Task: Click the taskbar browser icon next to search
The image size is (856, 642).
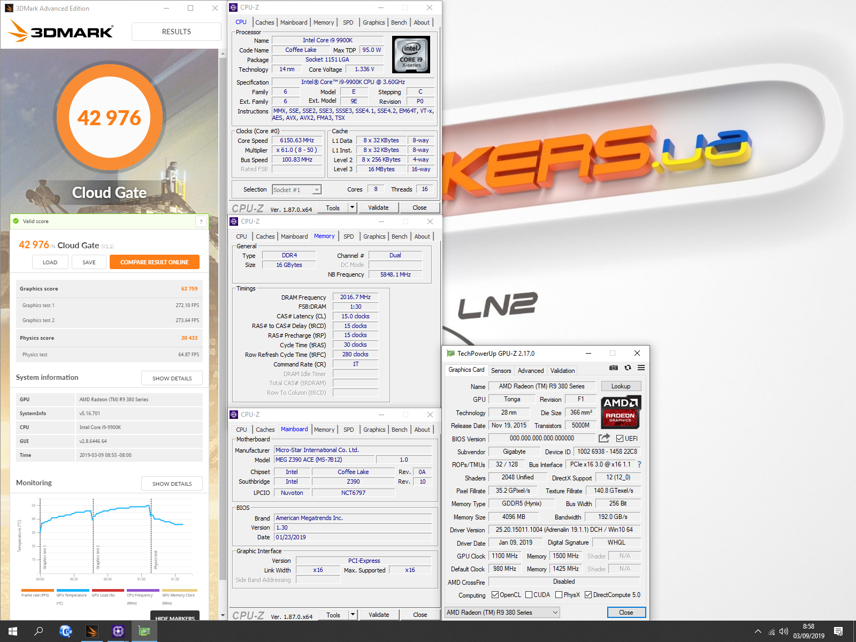Action: click(65, 631)
